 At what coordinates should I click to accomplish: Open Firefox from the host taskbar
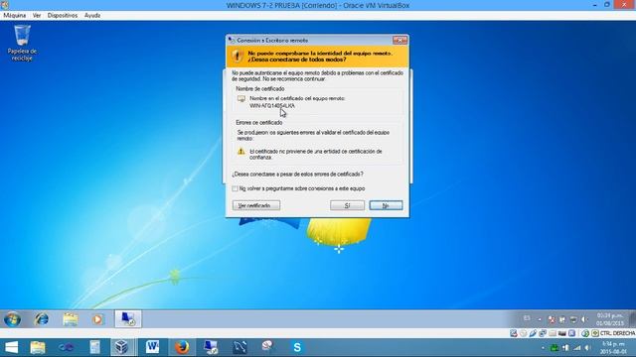click(x=182, y=347)
